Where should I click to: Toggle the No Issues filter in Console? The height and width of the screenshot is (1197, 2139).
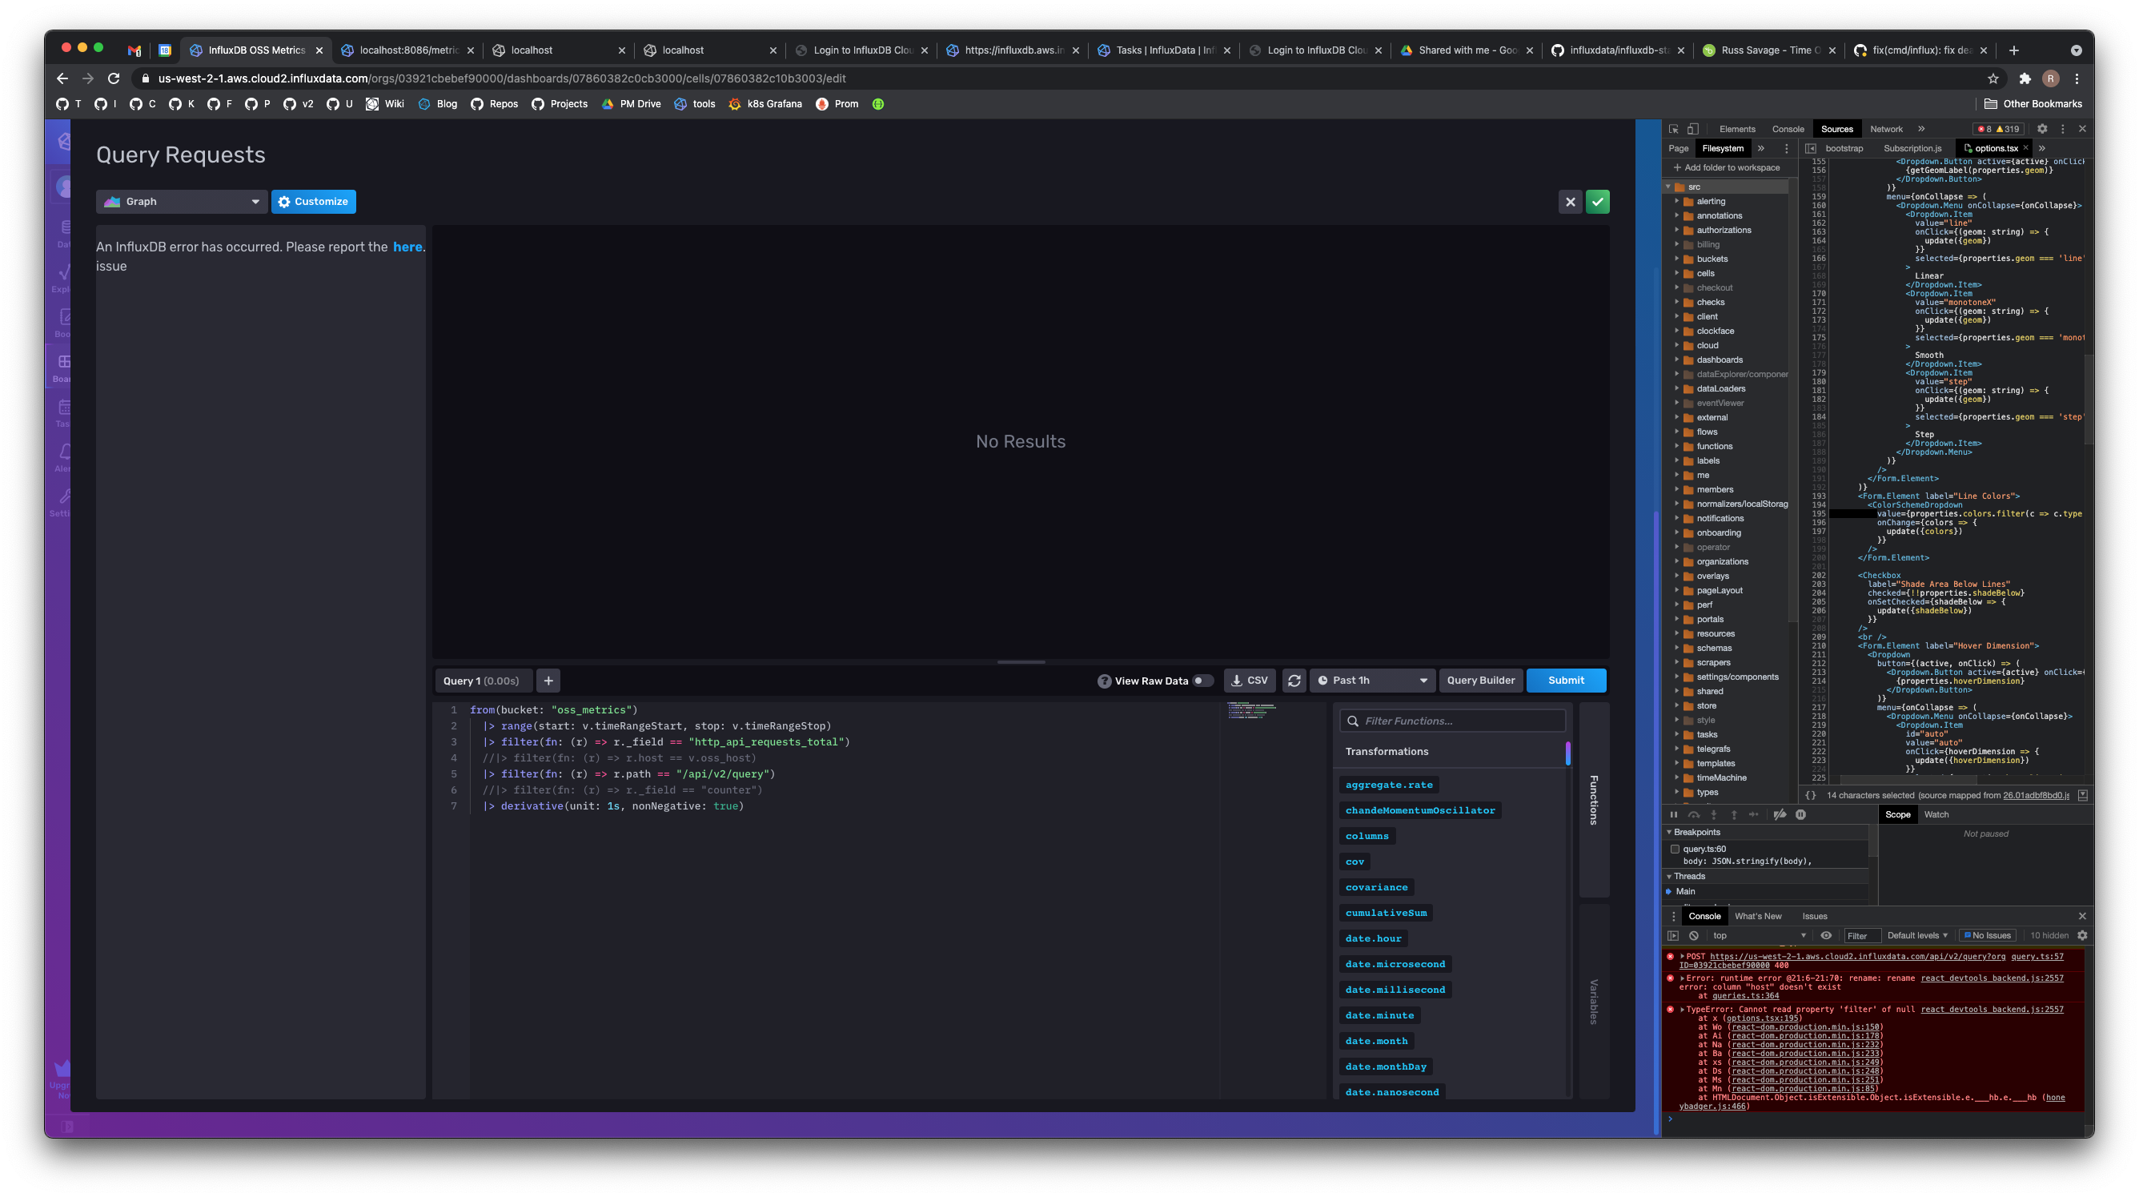1986,934
